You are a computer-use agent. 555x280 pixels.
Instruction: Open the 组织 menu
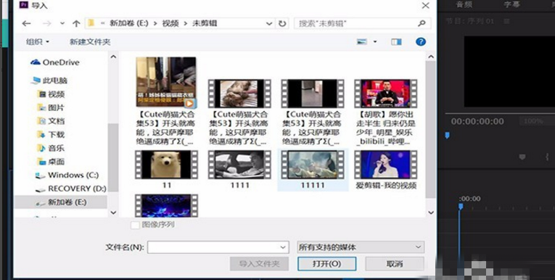coord(38,42)
